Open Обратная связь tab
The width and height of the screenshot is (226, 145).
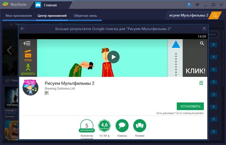click(x=85, y=15)
